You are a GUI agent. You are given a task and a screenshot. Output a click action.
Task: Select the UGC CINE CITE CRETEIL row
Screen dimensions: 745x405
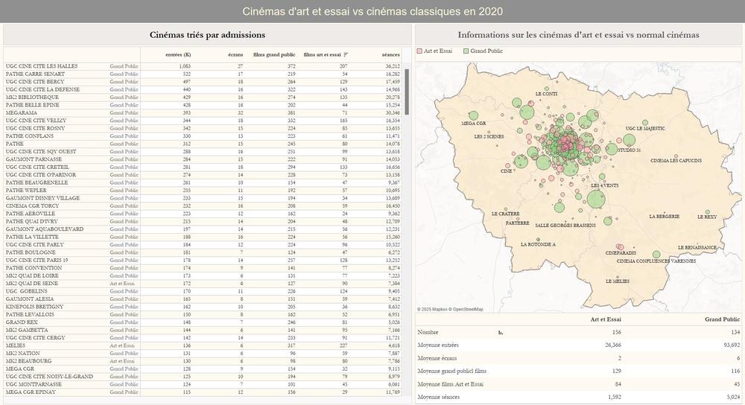pos(203,167)
